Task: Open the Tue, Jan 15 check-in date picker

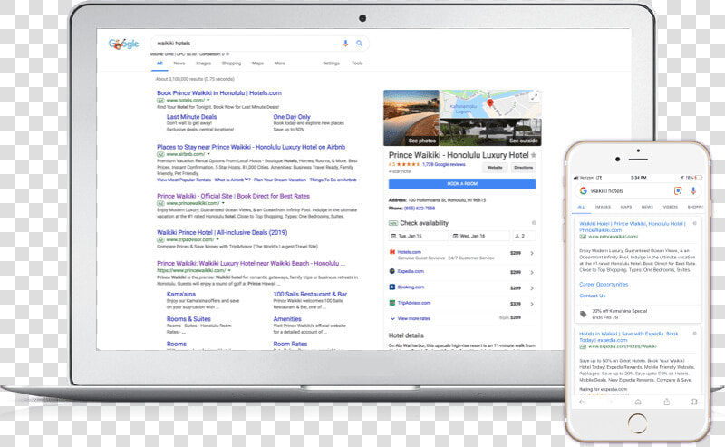Action: 419,236
